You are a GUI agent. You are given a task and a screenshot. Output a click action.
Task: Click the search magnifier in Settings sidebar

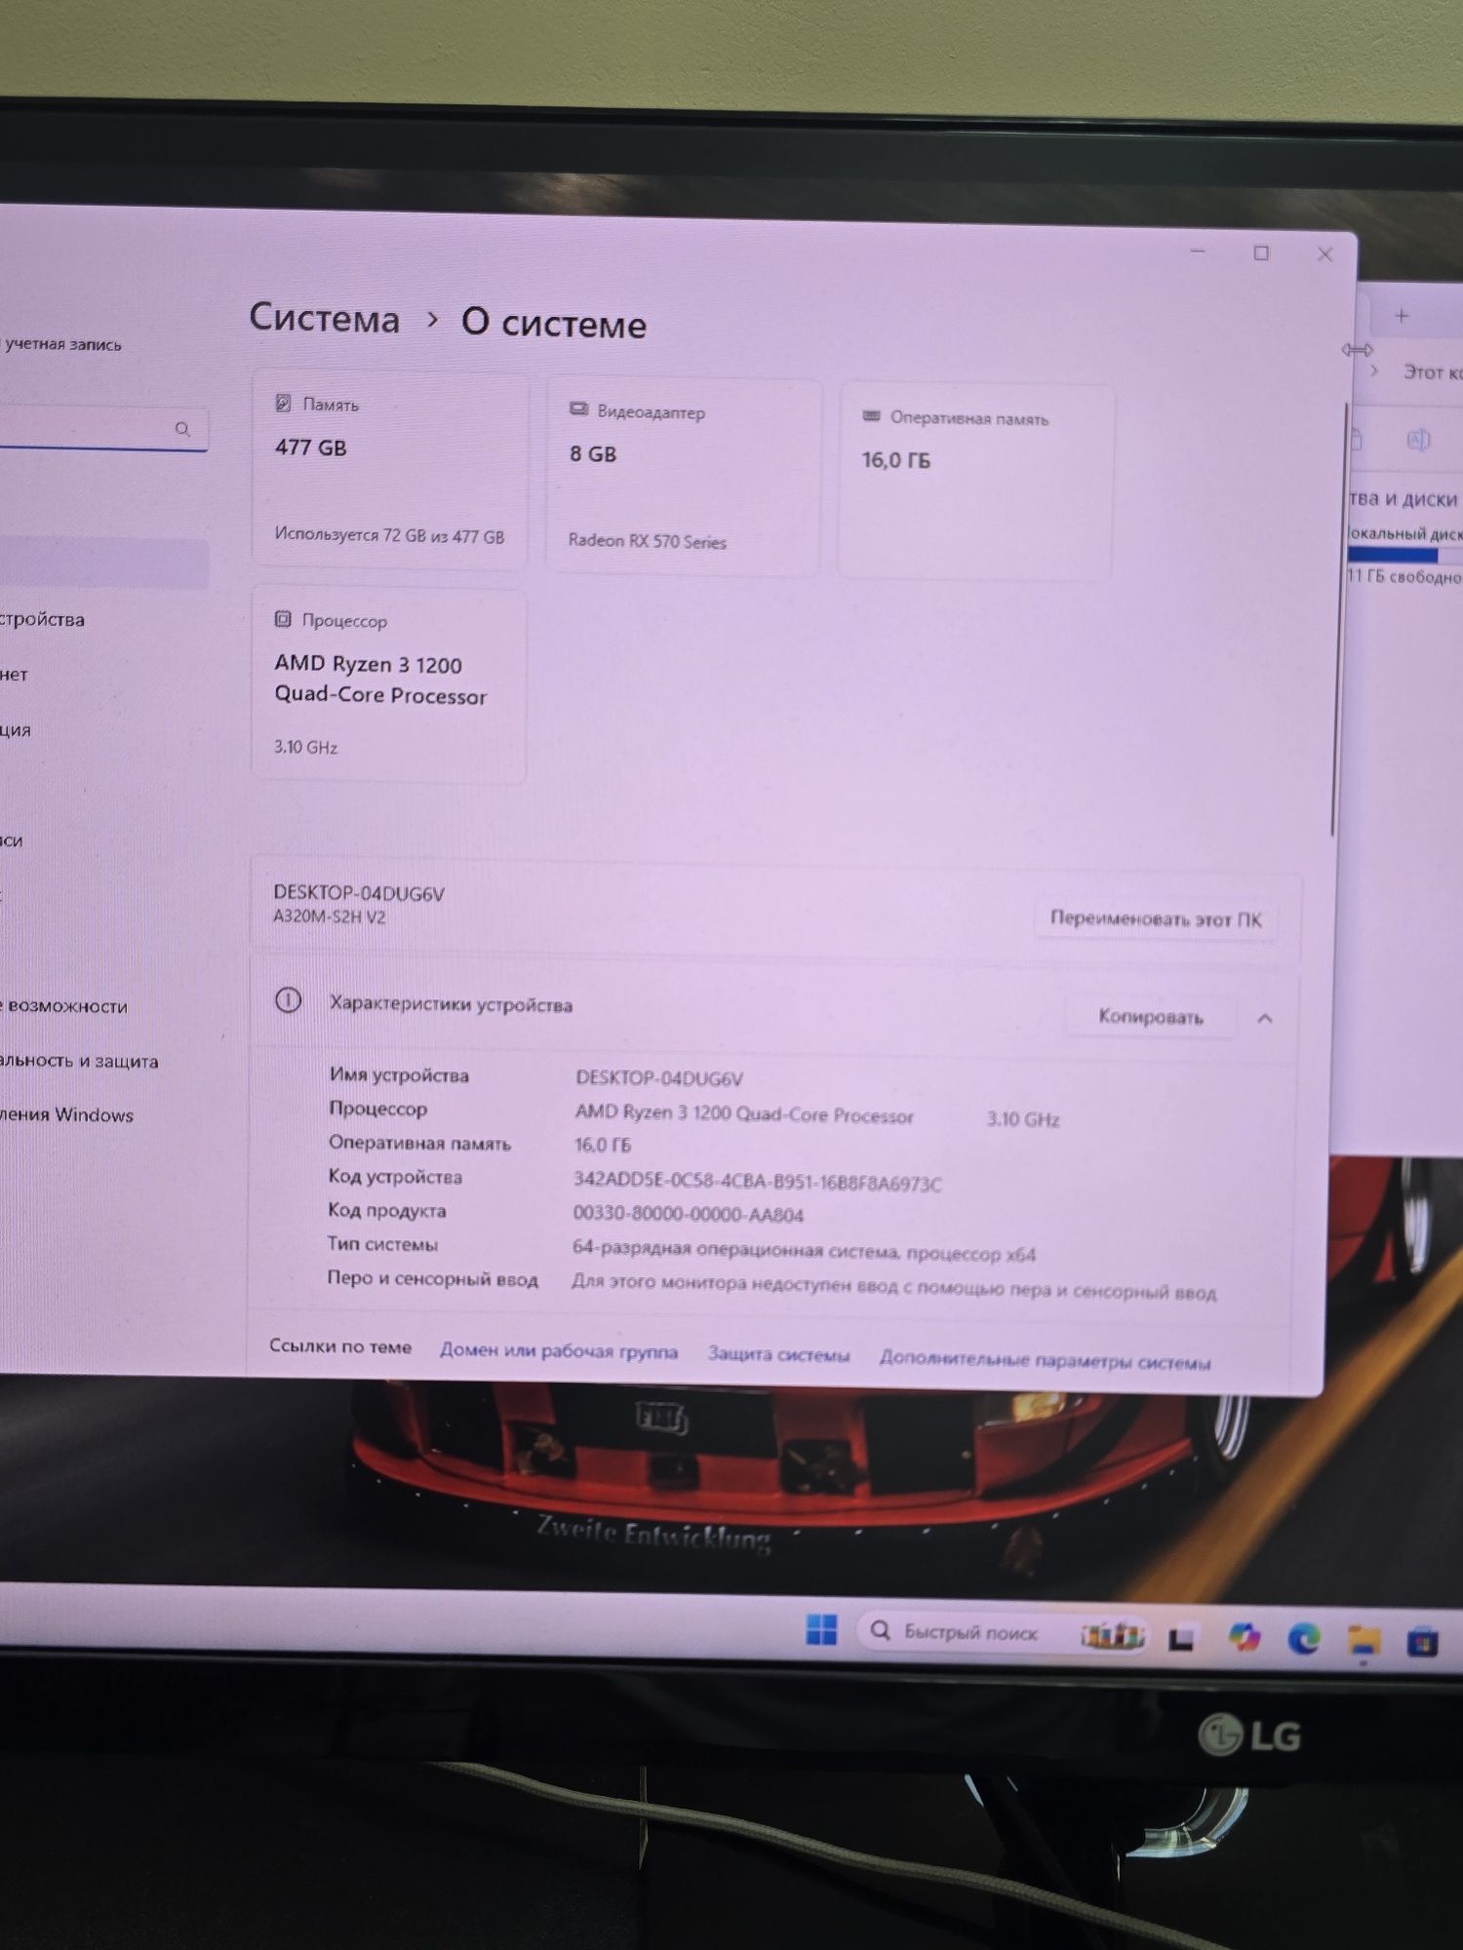coord(182,429)
